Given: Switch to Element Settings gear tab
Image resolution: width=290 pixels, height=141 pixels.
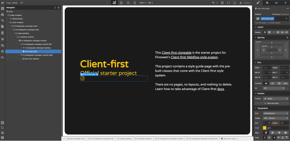Looking at the screenshot, I should click(x=267, y=3).
